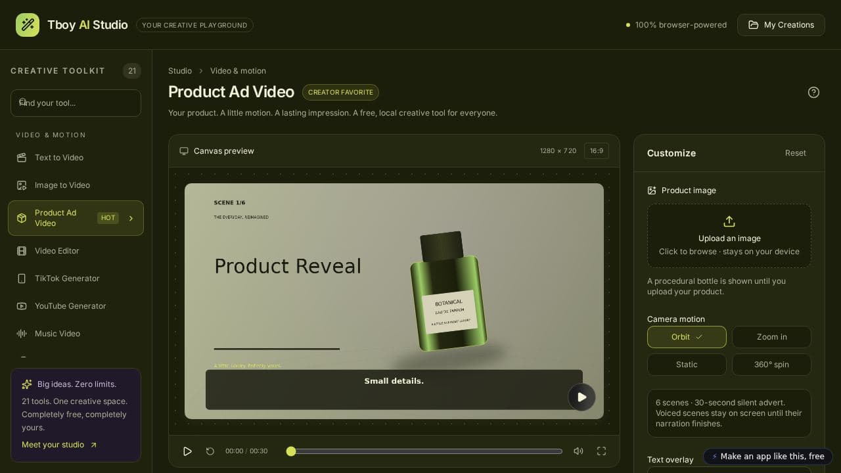Open Image to Video tool

[x=76, y=185]
